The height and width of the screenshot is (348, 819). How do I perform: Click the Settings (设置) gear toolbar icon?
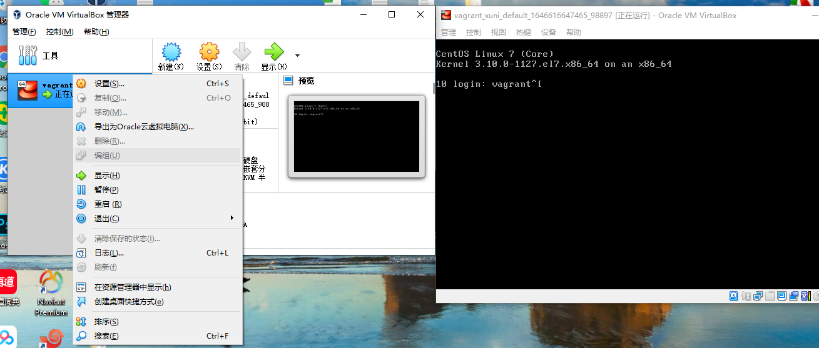coord(208,56)
